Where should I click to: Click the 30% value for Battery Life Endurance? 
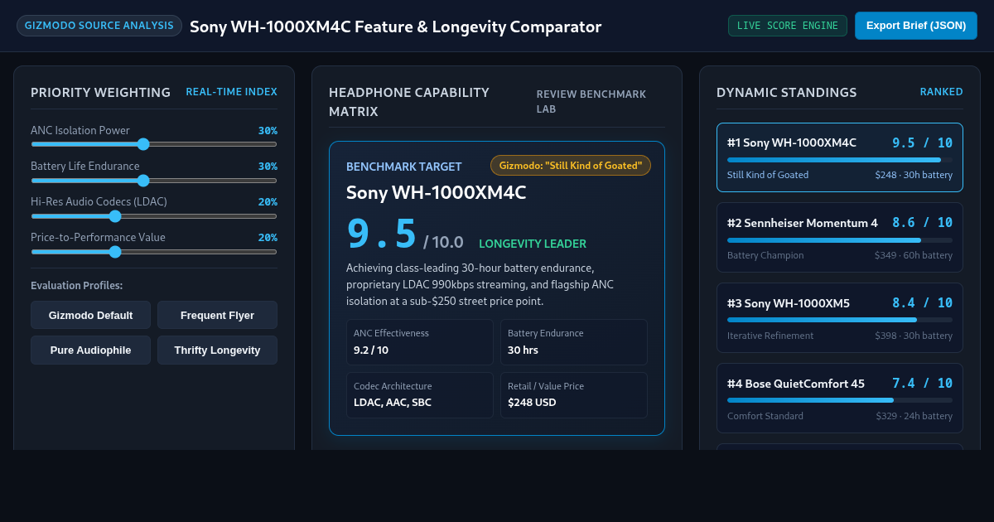(268, 167)
